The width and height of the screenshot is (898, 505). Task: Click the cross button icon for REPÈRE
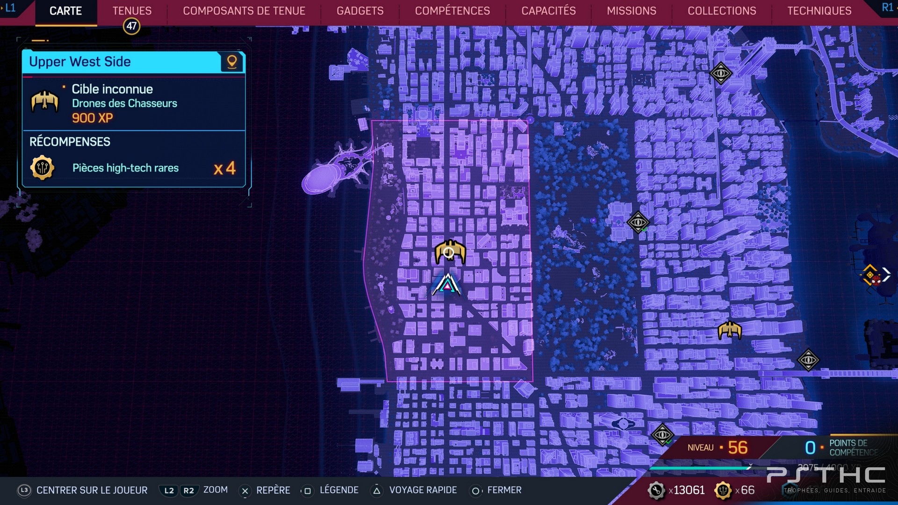[x=245, y=491]
